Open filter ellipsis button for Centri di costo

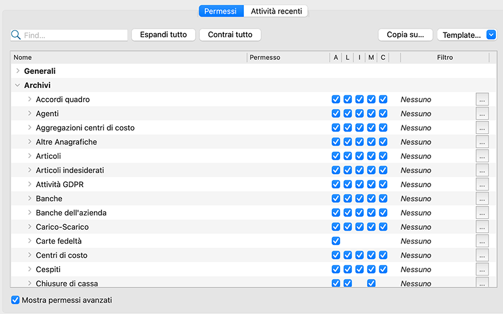point(482,255)
